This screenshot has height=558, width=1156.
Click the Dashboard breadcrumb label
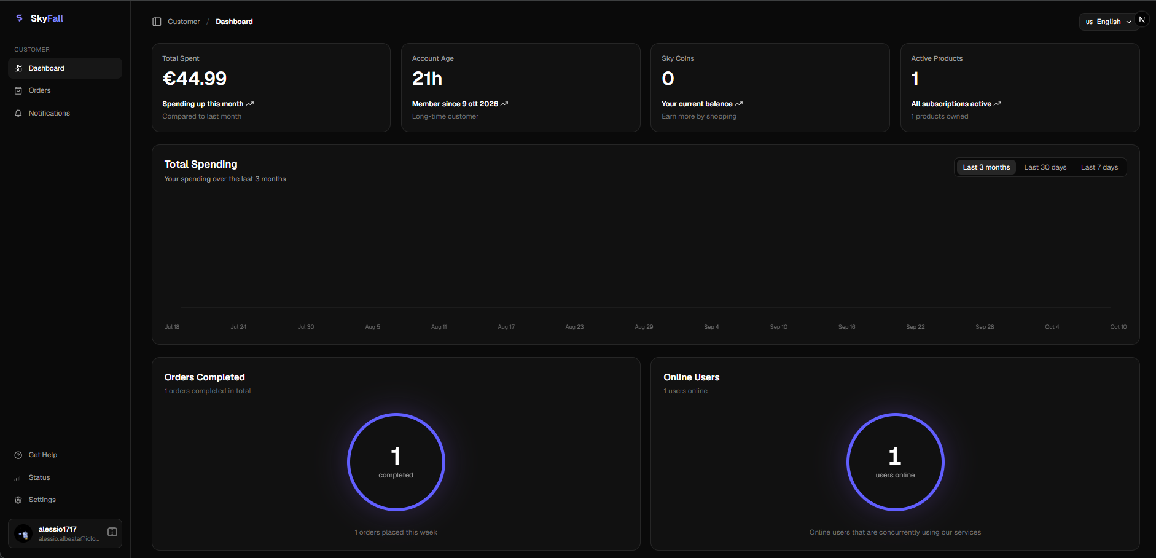tap(234, 22)
